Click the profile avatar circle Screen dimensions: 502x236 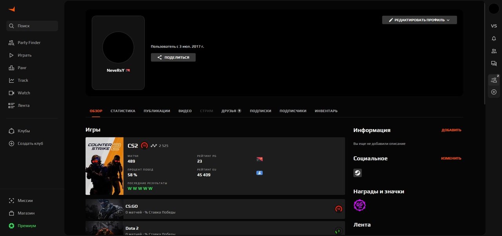click(x=118, y=48)
